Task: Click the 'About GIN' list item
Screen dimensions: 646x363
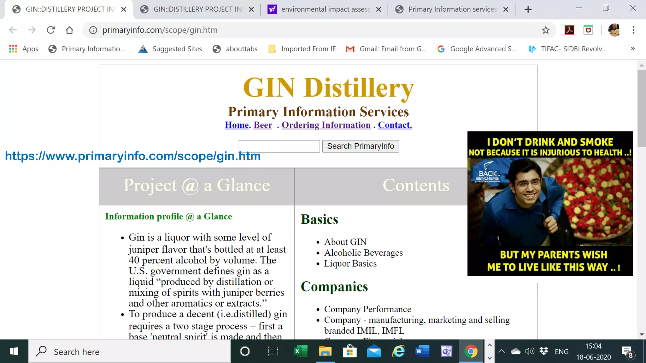Action: (345, 242)
